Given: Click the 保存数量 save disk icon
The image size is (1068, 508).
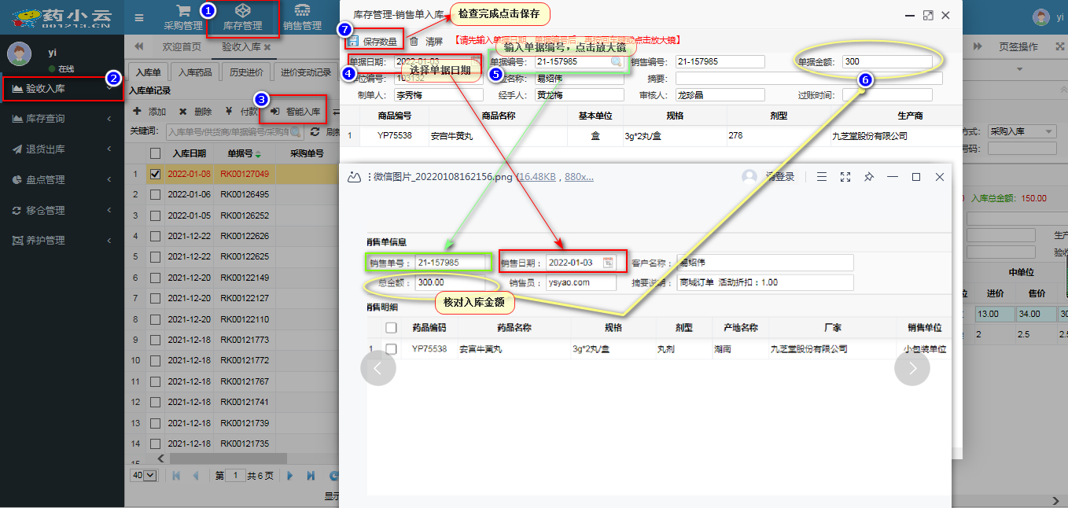Looking at the screenshot, I should point(353,41).
